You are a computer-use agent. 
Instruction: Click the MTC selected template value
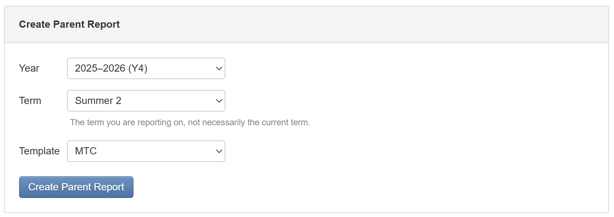86,151
